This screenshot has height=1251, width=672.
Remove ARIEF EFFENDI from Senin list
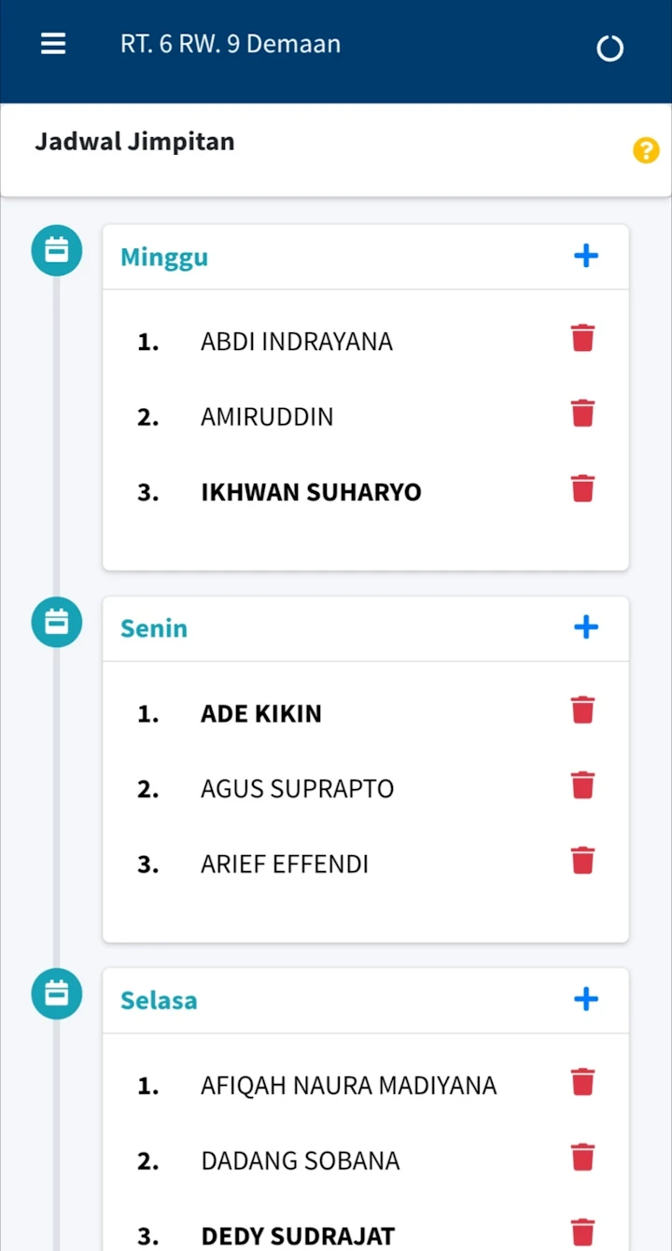(582, 860)
